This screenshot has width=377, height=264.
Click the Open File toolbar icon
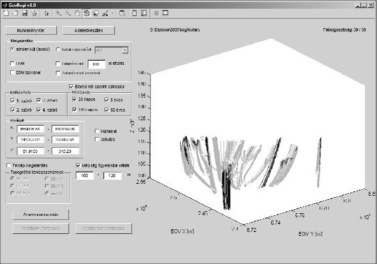(15, 13)
